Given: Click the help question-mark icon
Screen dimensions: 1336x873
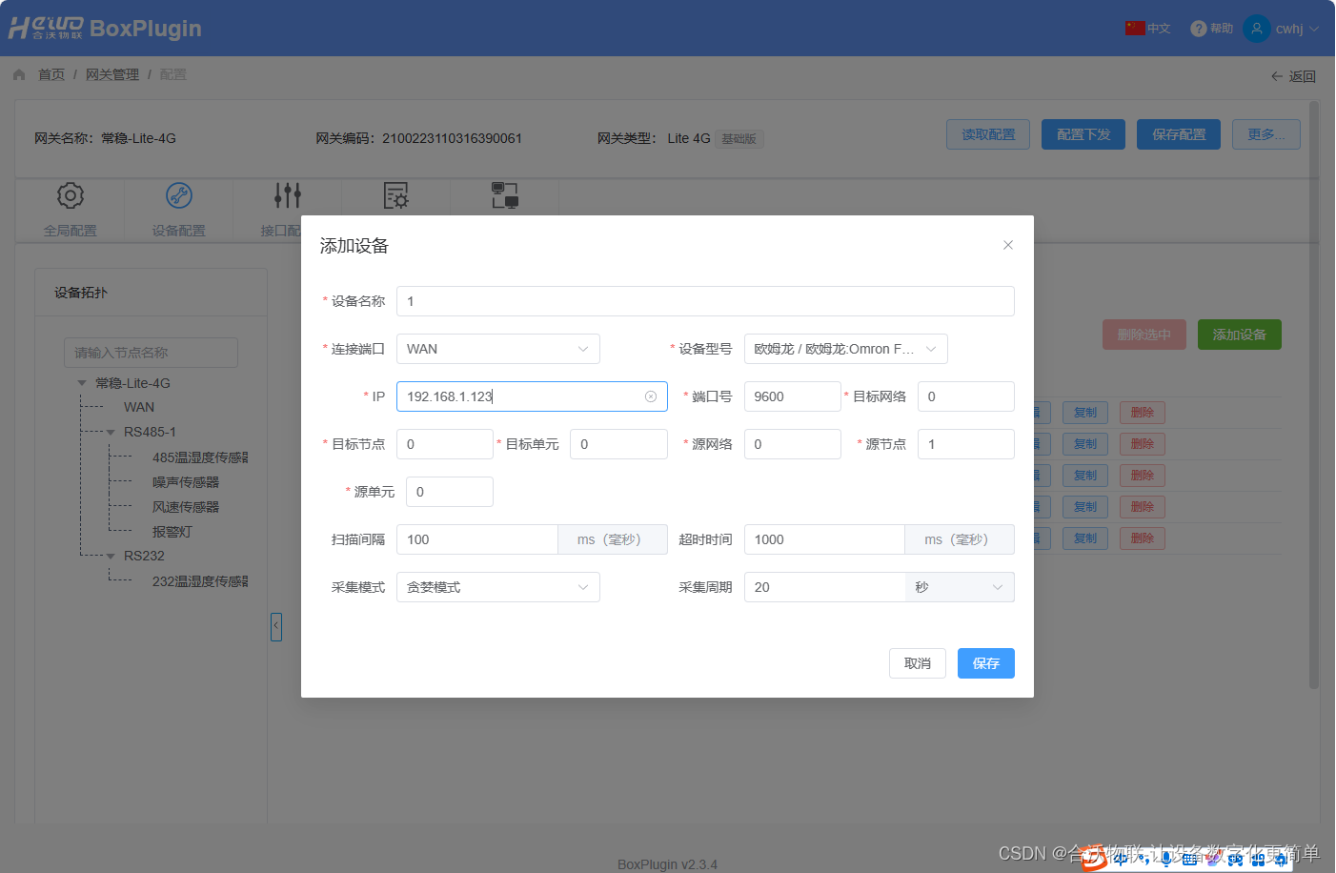Looking at the screenshot, I should 1199,29.
